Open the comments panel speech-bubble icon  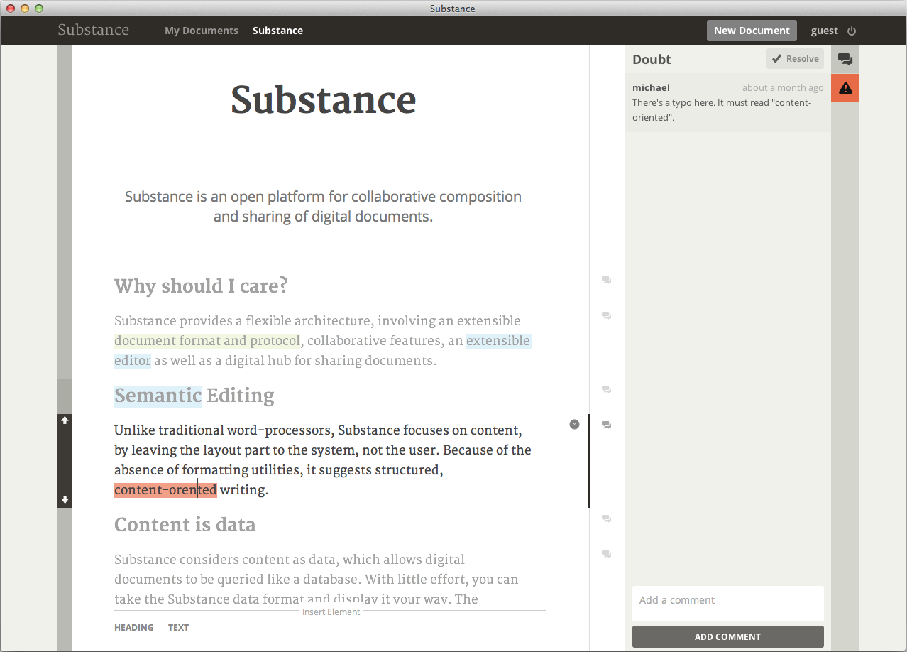(x=845, y=59)
